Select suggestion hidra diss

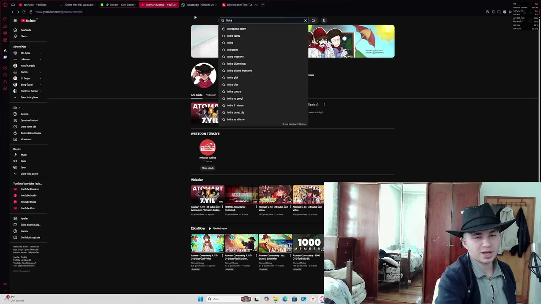[263, 84]
